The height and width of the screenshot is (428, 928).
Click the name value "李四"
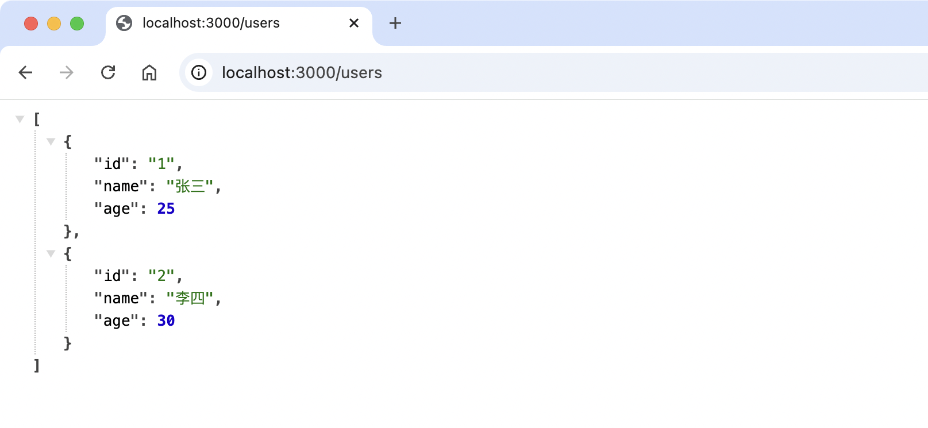190,298
